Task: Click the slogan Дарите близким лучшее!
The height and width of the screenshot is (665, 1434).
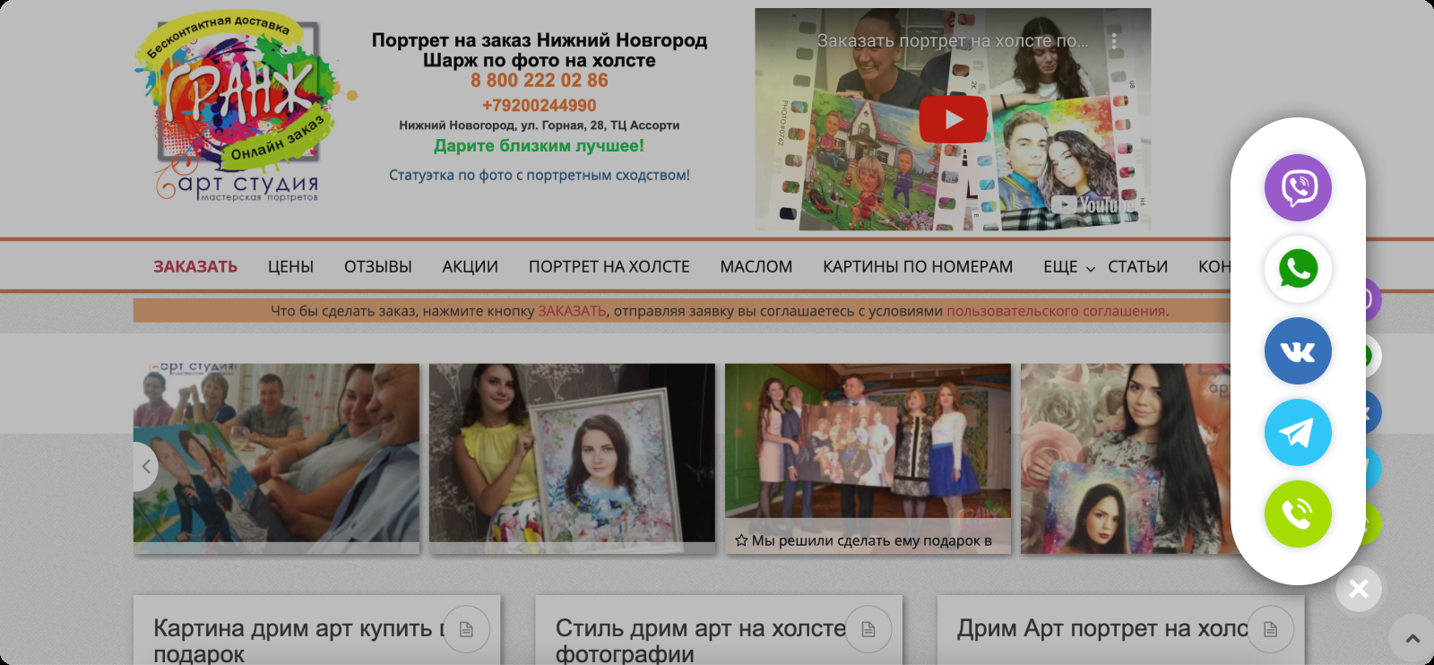Action: coord(540,145)
